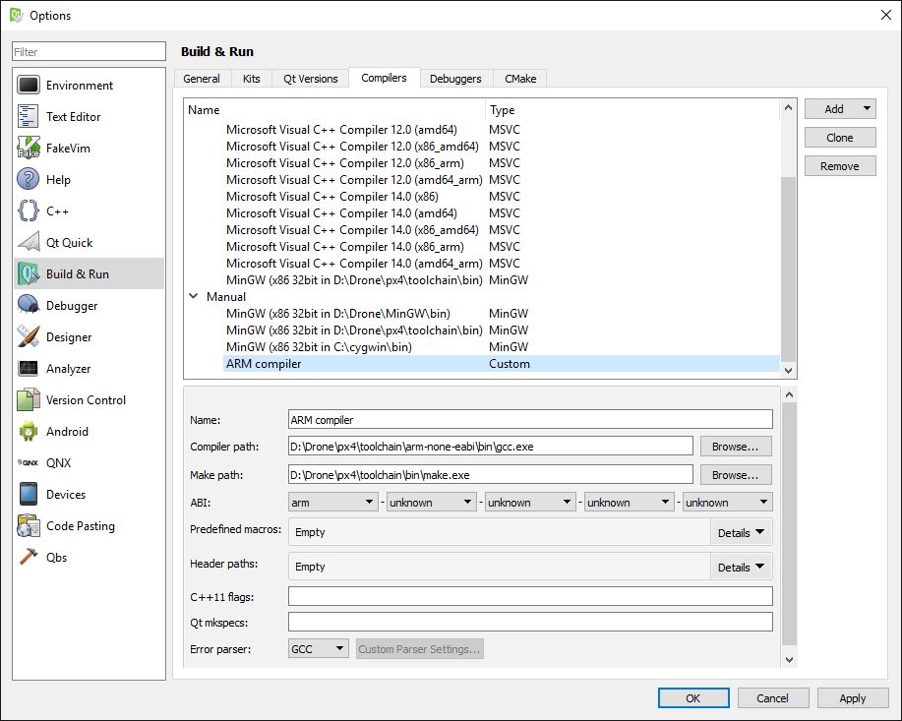Select the QNX logo icon
This screenshot has height=721, width=902.
29,462
